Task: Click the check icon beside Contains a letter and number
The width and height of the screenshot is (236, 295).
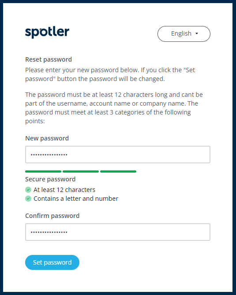Action: pos(28,199)
